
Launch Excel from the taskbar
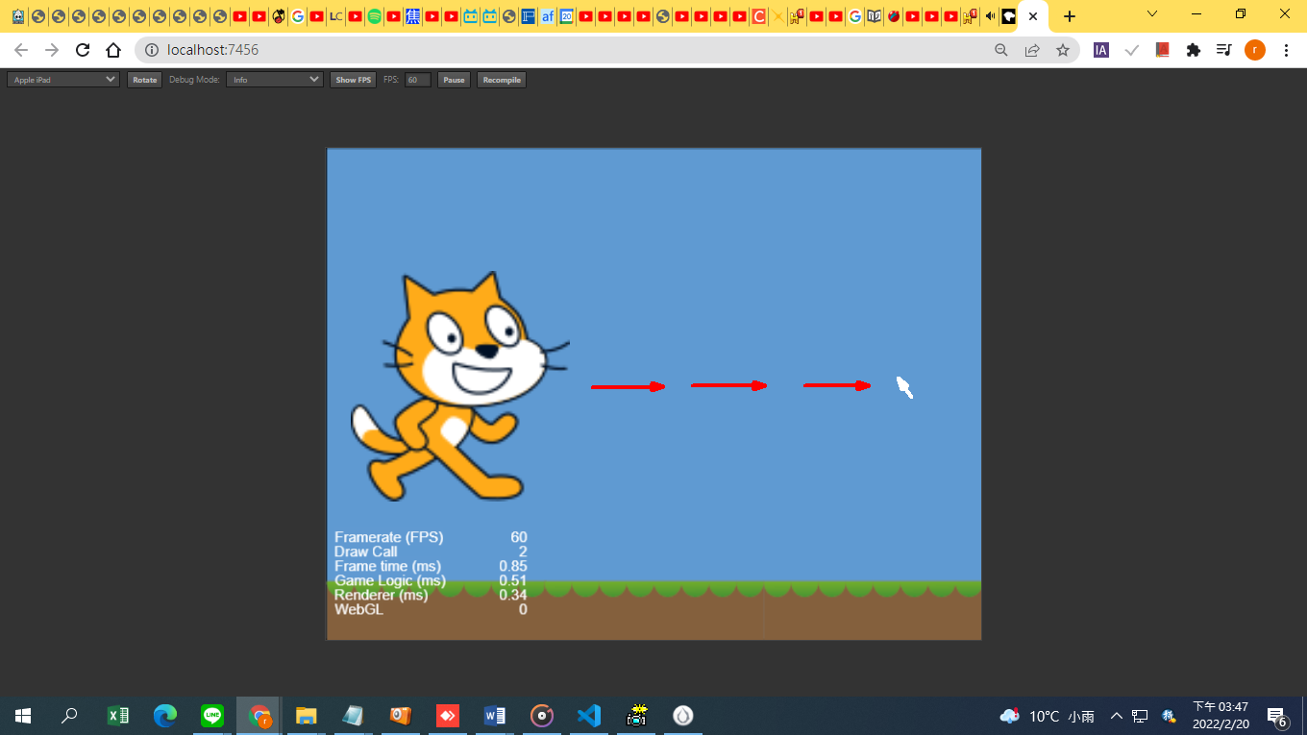[x=117, y=716]
